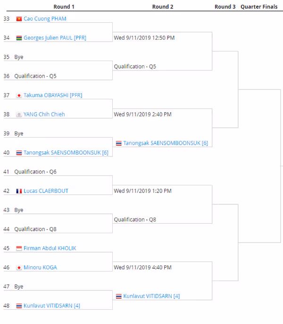This screenshot has width=283, height=324.
Task: Open Round 1 Tanongsak SAENSOMBOONSUK [6] link
Action: pos(66,153)
